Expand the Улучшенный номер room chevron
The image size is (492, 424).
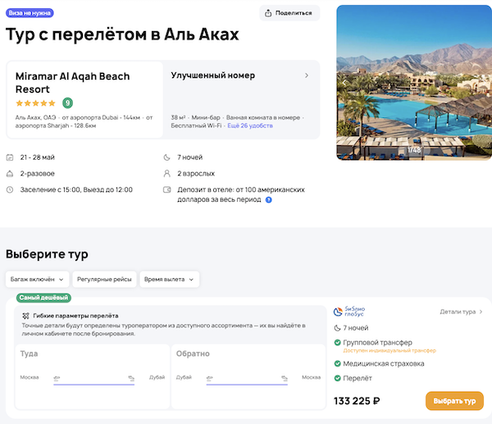[x=307, y=75]
